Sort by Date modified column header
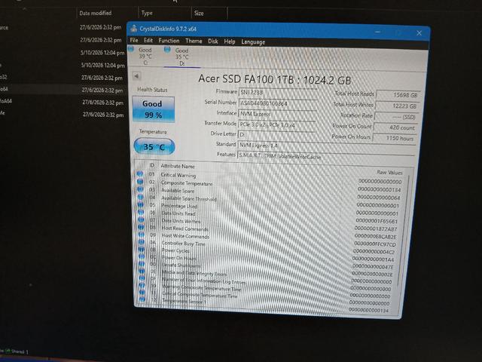The width and height of the screenshot is (482, 362). tap(96, 13)
